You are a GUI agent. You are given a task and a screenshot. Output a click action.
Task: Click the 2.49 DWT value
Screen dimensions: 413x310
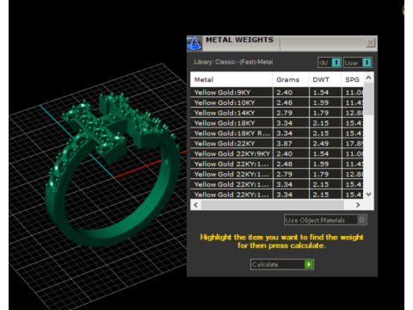pyautogui.click(x=321, y=144)
